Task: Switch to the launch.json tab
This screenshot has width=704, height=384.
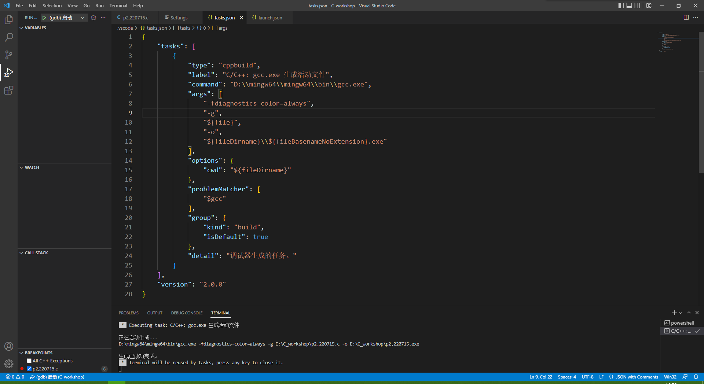Action: pos(270,18)
